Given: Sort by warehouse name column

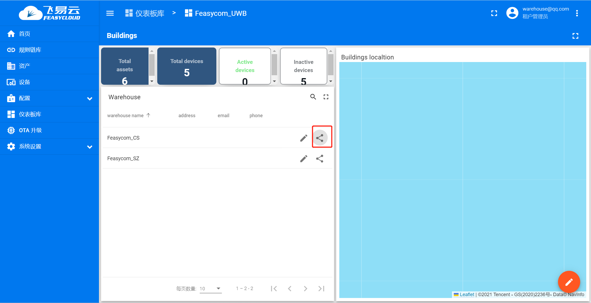Looking at the screenshot, I should point(126,116).
